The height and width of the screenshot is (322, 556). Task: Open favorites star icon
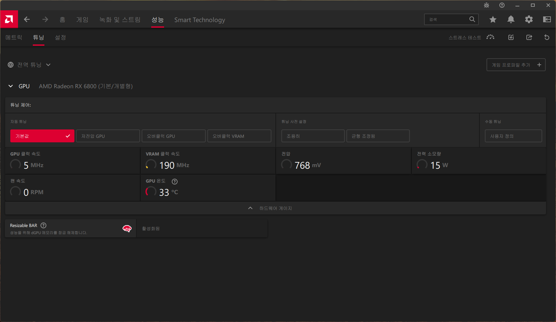493,20
